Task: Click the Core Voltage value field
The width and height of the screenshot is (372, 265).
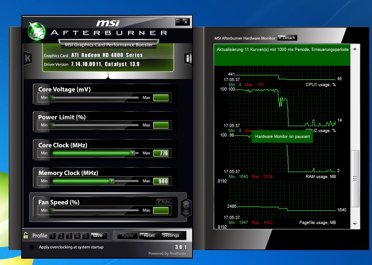Action: (161, 98)
